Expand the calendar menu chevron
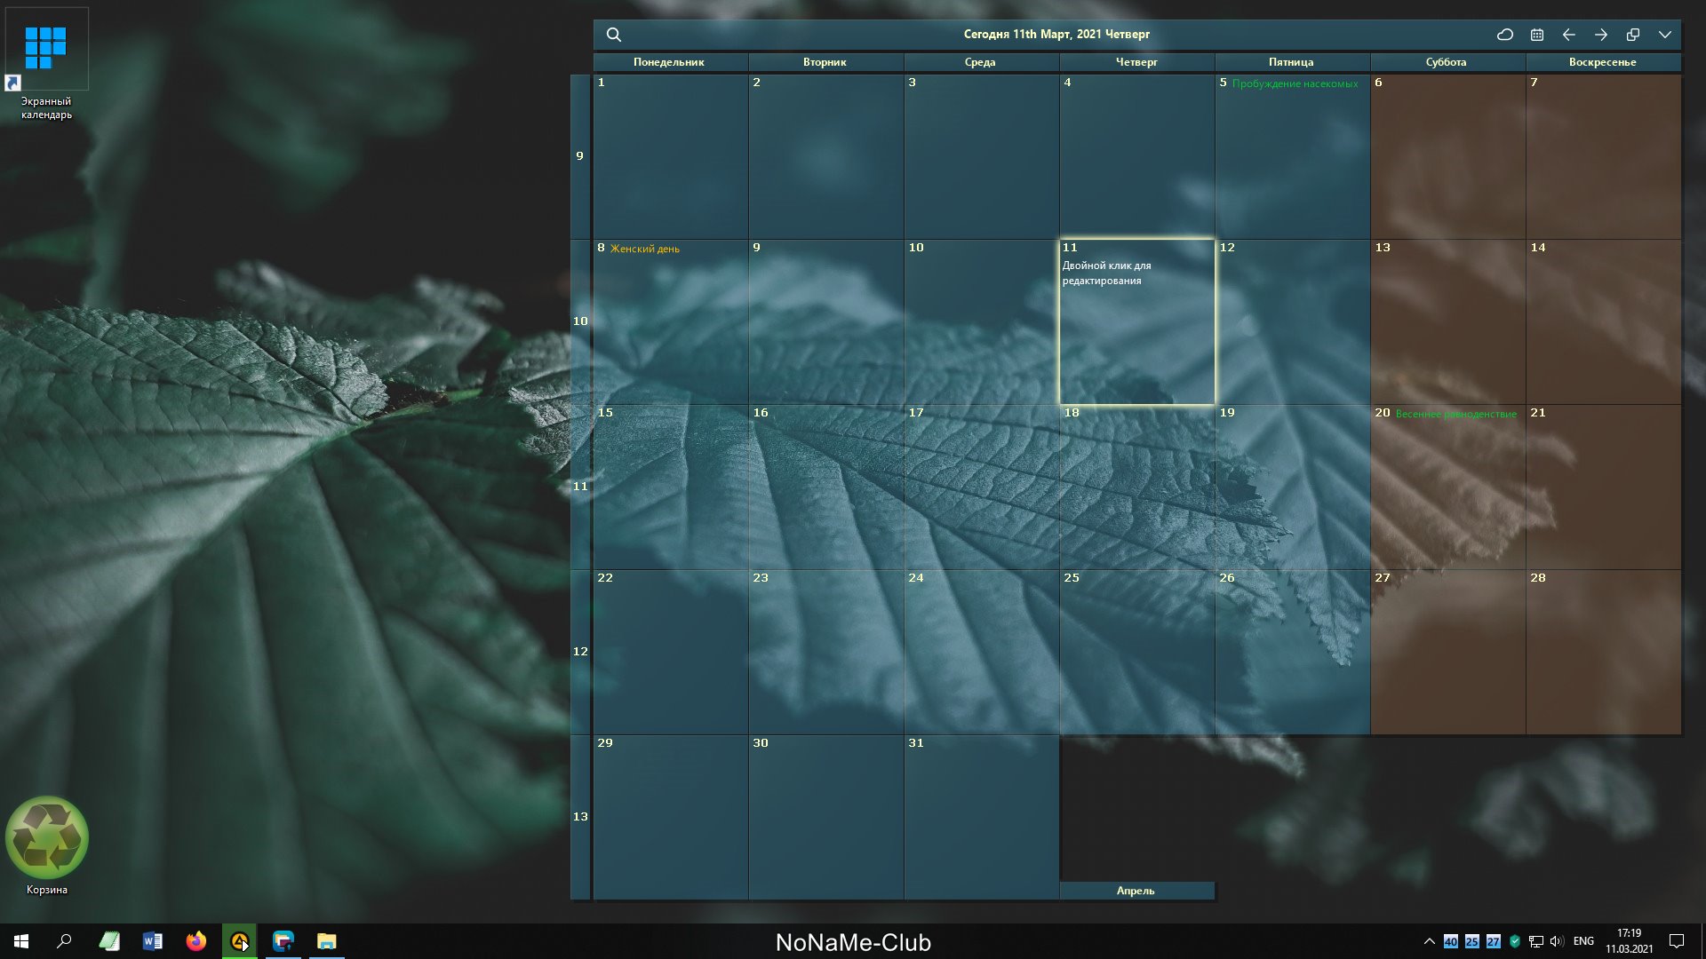 (x=1665, y=35)
